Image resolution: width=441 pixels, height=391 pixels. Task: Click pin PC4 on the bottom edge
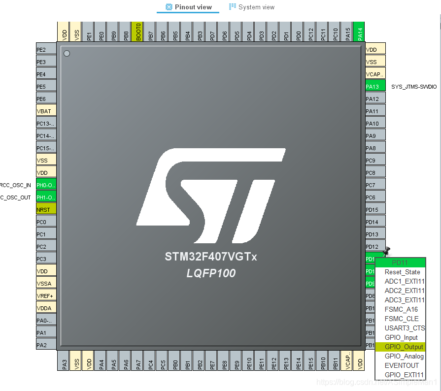tap(149, 360)
